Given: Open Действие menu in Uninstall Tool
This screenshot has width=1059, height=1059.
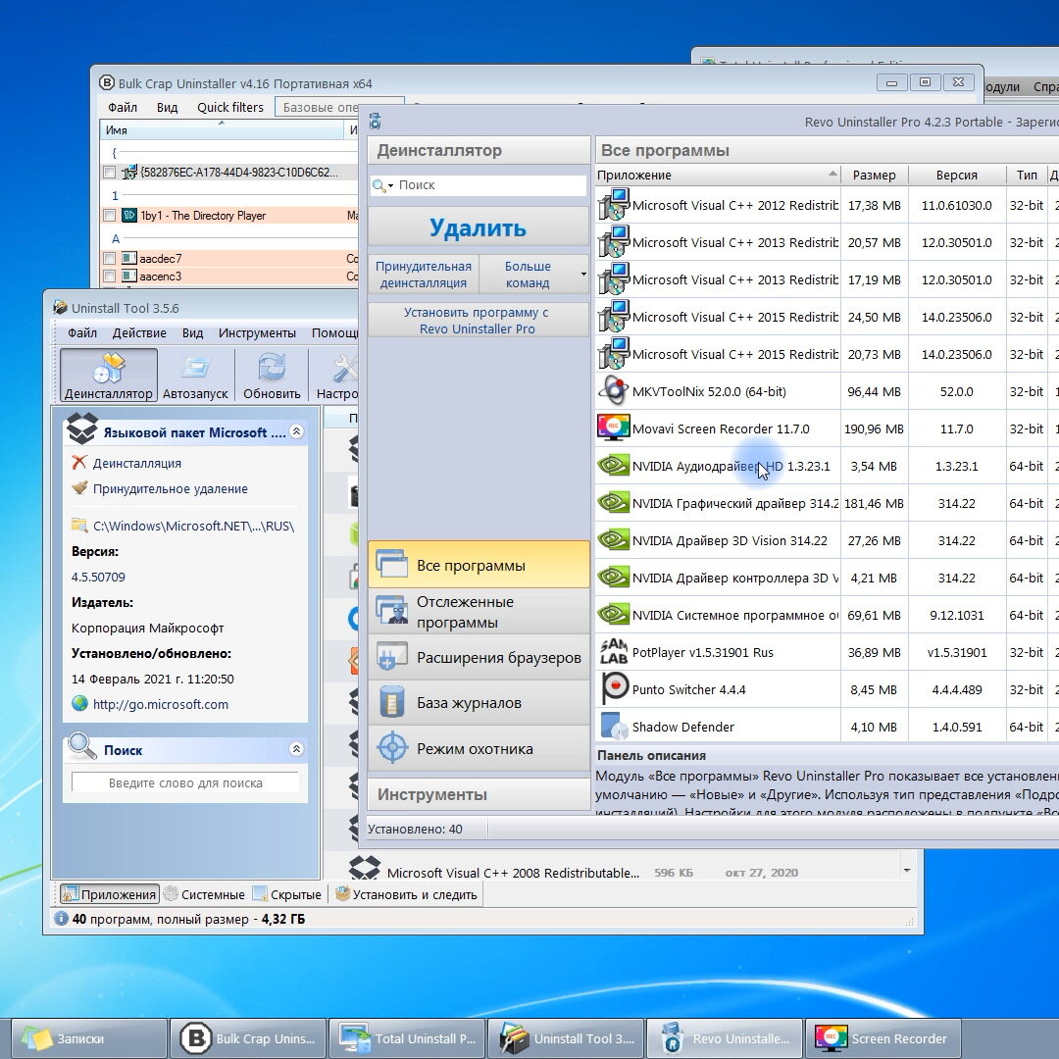Looking at the screenshot, I should (139, 333).
